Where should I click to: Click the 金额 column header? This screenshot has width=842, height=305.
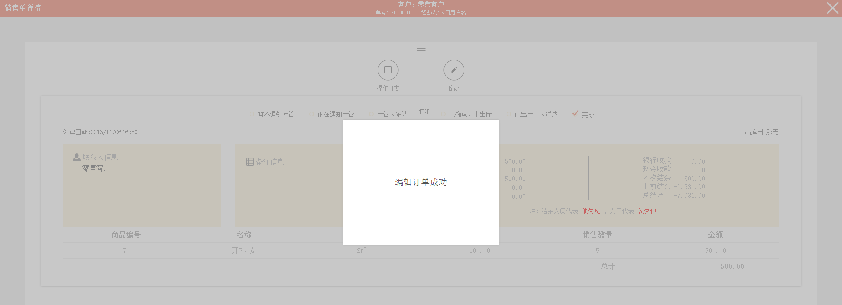(x=715, y=235)
